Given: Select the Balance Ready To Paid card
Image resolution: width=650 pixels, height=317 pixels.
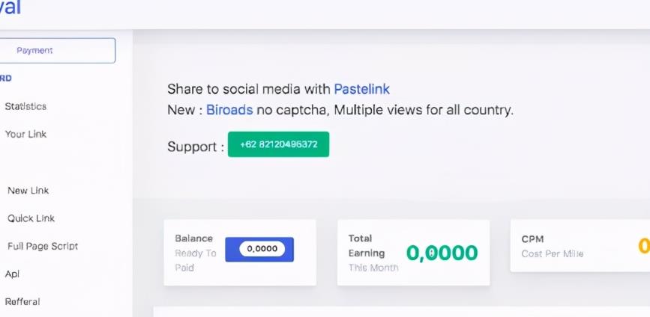Looking at the screenshot, I should pyautogui.click(x=240, y=253).
